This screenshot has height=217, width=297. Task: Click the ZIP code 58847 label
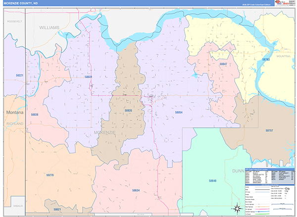click(223, 64)
